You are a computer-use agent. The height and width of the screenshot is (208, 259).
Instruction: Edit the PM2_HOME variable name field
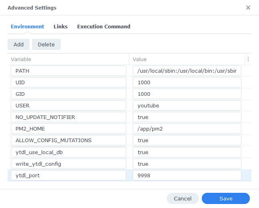[x=69, y=129]
